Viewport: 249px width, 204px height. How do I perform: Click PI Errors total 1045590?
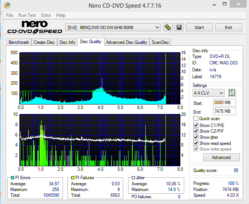coord(51,195)
